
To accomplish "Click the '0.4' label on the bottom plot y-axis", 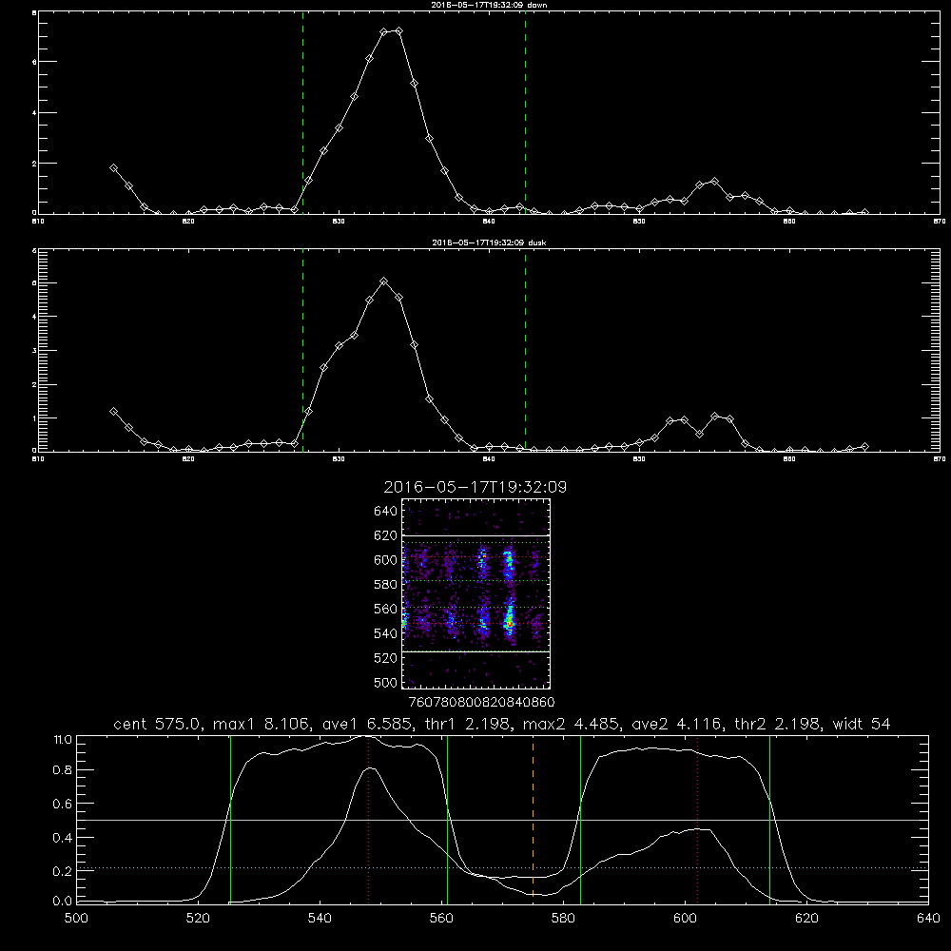I will (x=63, y=838).
